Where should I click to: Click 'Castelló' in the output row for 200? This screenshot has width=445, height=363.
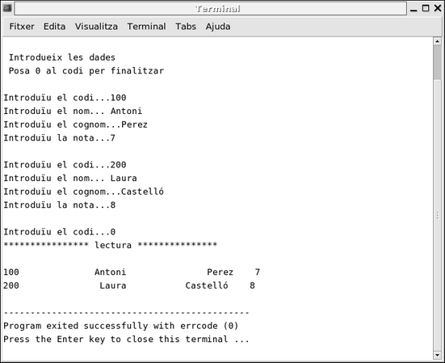pos(207,285)
